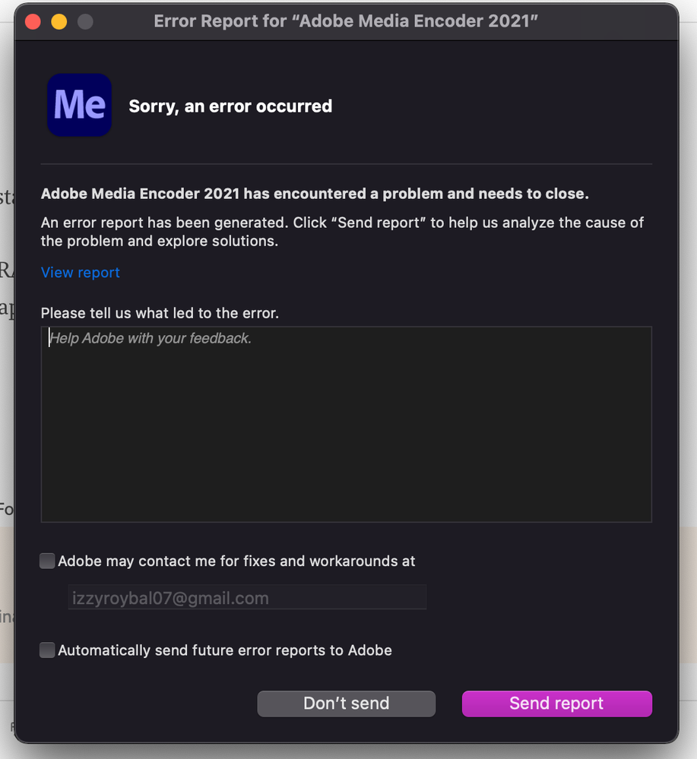Viewport: 697px width, 759px height.
Task: Click the Help Adobe with your feedback placeholder
Action: (x=150, y=338)
